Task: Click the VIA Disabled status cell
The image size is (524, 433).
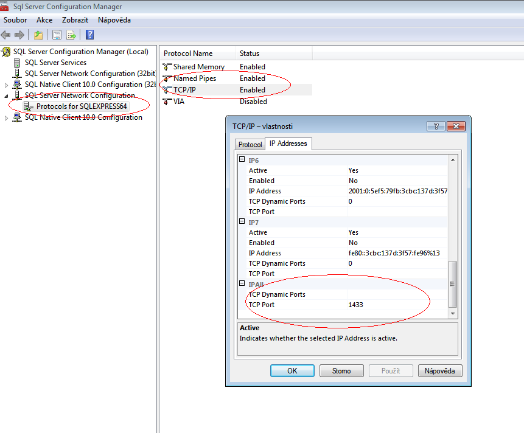Action: tap(253, 102)
